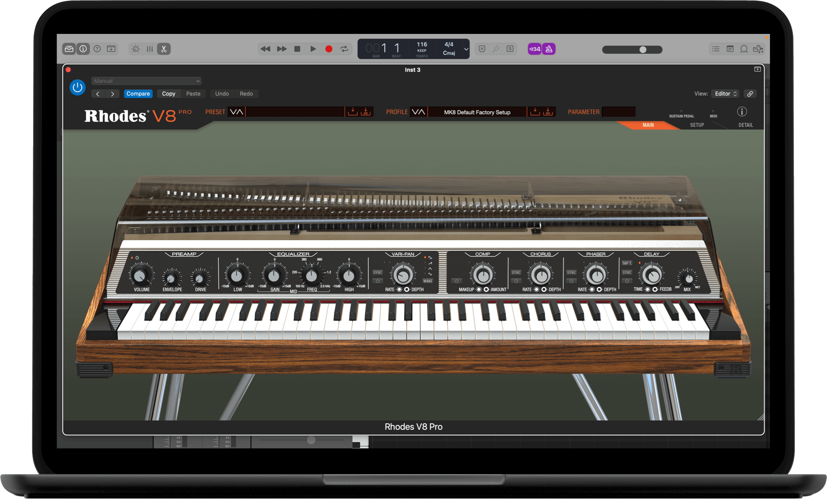The width and height of the screenshot is (827, 499).
Task: Click the Copy button
Action: [169, 94]
